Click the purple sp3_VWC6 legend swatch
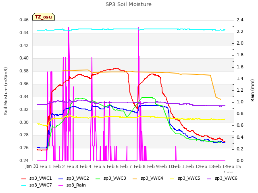The height and width of the screenshot is (193, 258). (x=209, y=179)
